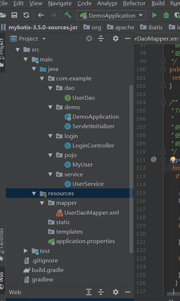
Task: Click the @ gutter icon at line 111
Action: tap(154, 159)
